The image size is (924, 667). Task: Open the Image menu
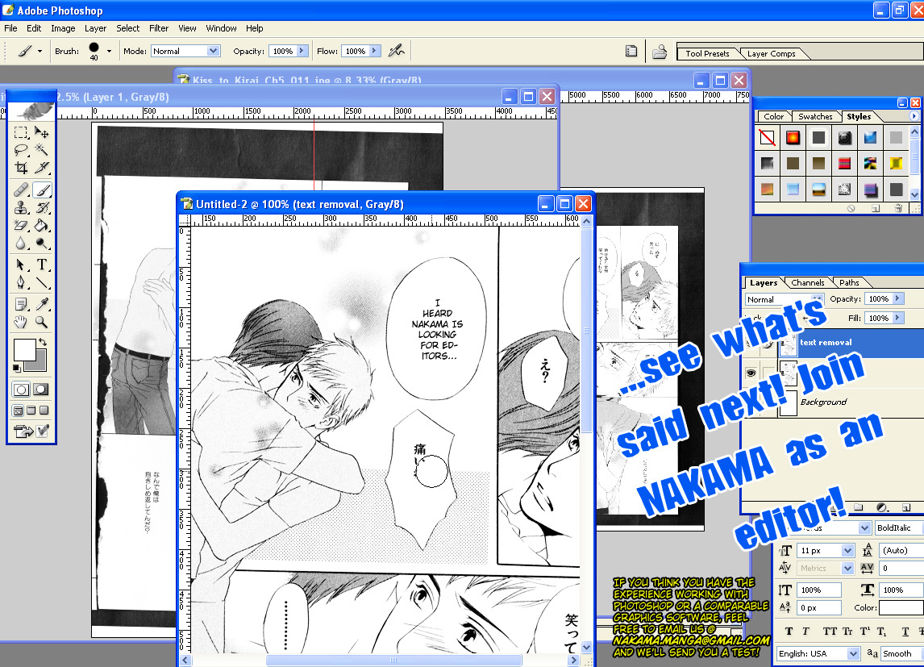[63, 28]
